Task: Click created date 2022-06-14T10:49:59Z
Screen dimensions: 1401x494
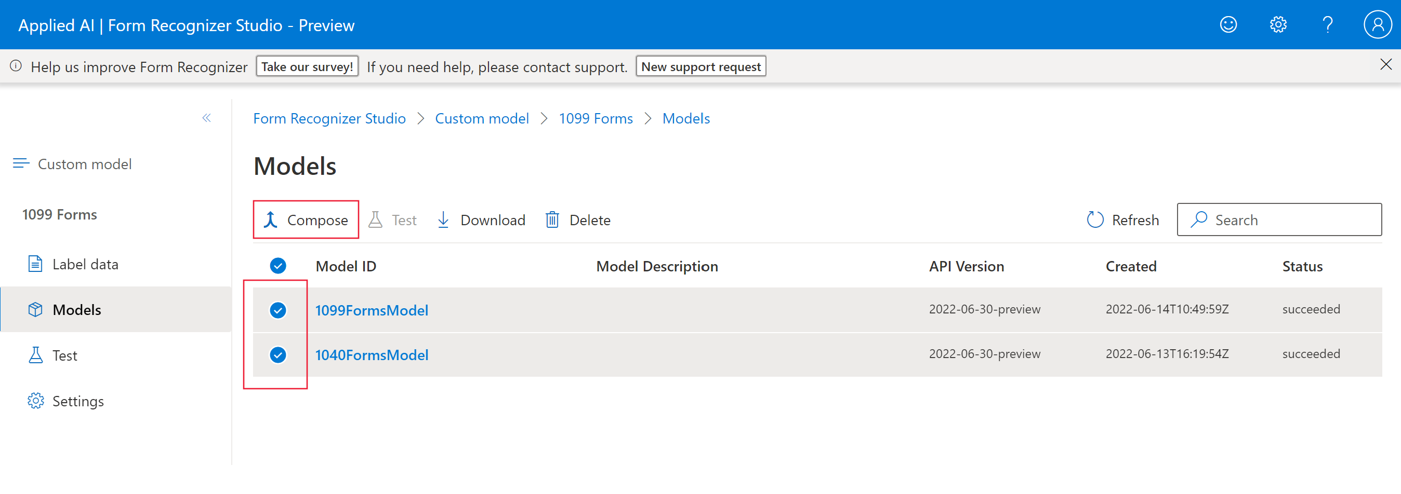Action: [x=1167, y=309]
